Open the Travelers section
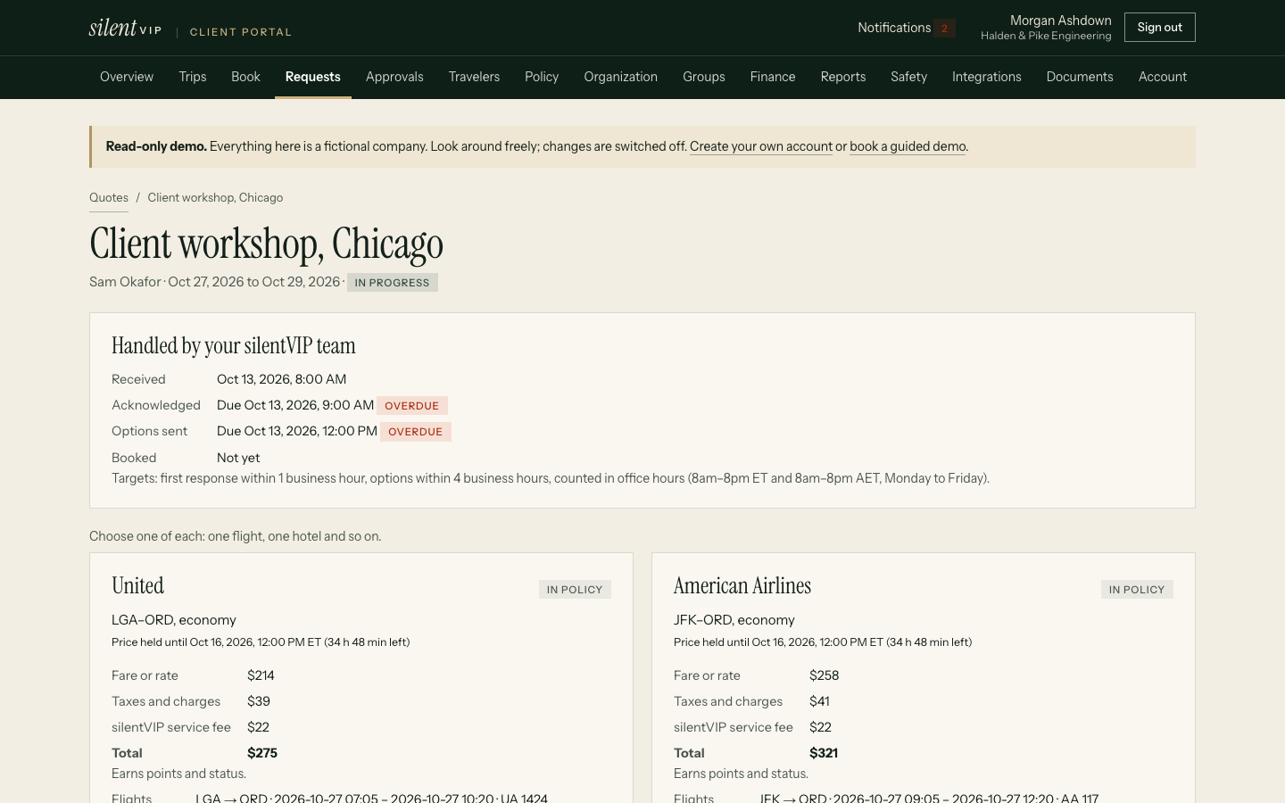 [x=474, y=77]
